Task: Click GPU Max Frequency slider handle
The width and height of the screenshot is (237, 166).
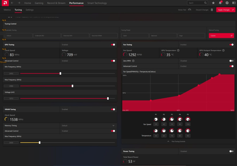Action: pos(72,86)
